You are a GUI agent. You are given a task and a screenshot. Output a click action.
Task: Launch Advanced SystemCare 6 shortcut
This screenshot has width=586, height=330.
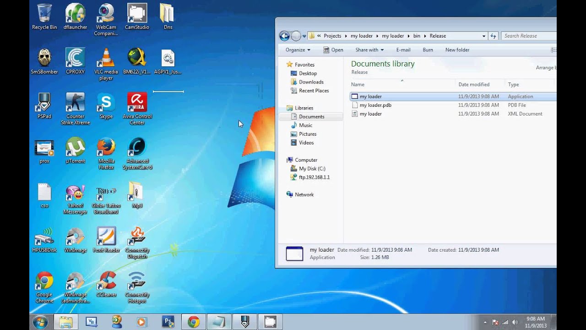[137, 154]
